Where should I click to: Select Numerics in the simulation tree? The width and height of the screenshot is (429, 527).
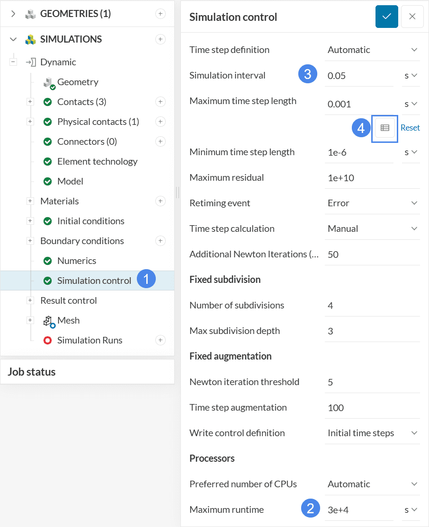(76, 261)
